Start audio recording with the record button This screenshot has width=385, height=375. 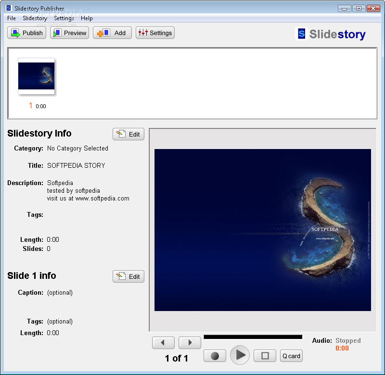coord(215,356)
